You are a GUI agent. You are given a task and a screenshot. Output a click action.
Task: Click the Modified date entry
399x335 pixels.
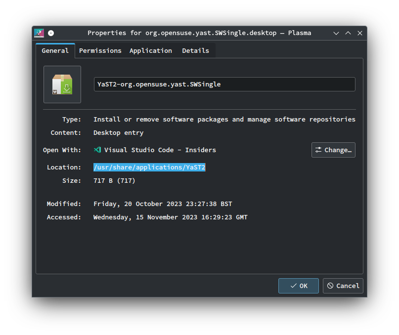(x=162, y=204)
